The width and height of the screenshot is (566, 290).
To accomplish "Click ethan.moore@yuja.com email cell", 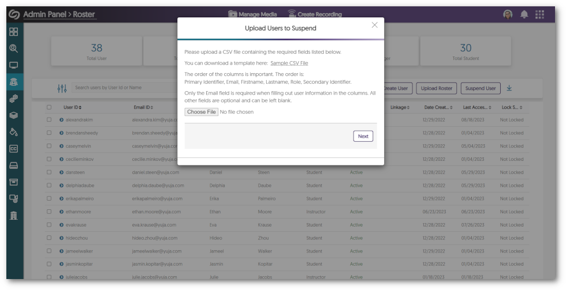I will (157, 212).
